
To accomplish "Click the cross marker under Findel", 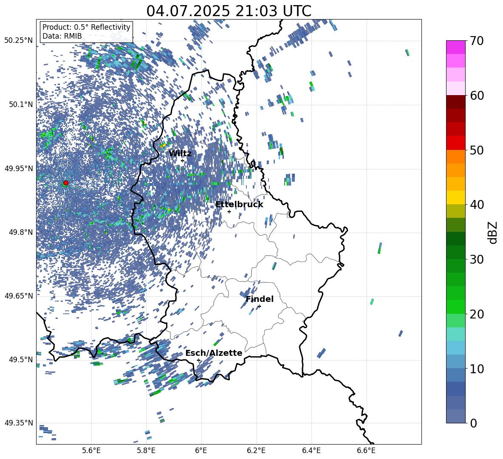I will point(259,307).
